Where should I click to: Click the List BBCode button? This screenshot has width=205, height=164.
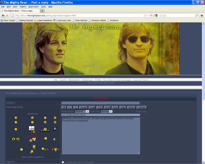(x=100, y=108)
